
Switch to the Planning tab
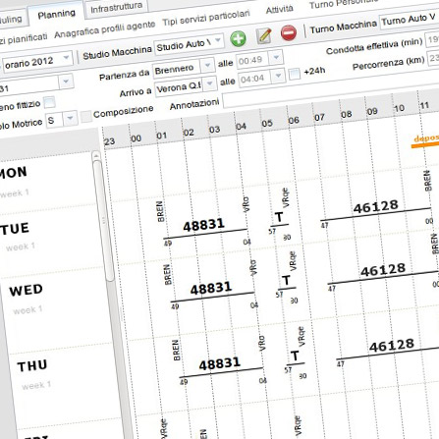click(x=56, y=15)
